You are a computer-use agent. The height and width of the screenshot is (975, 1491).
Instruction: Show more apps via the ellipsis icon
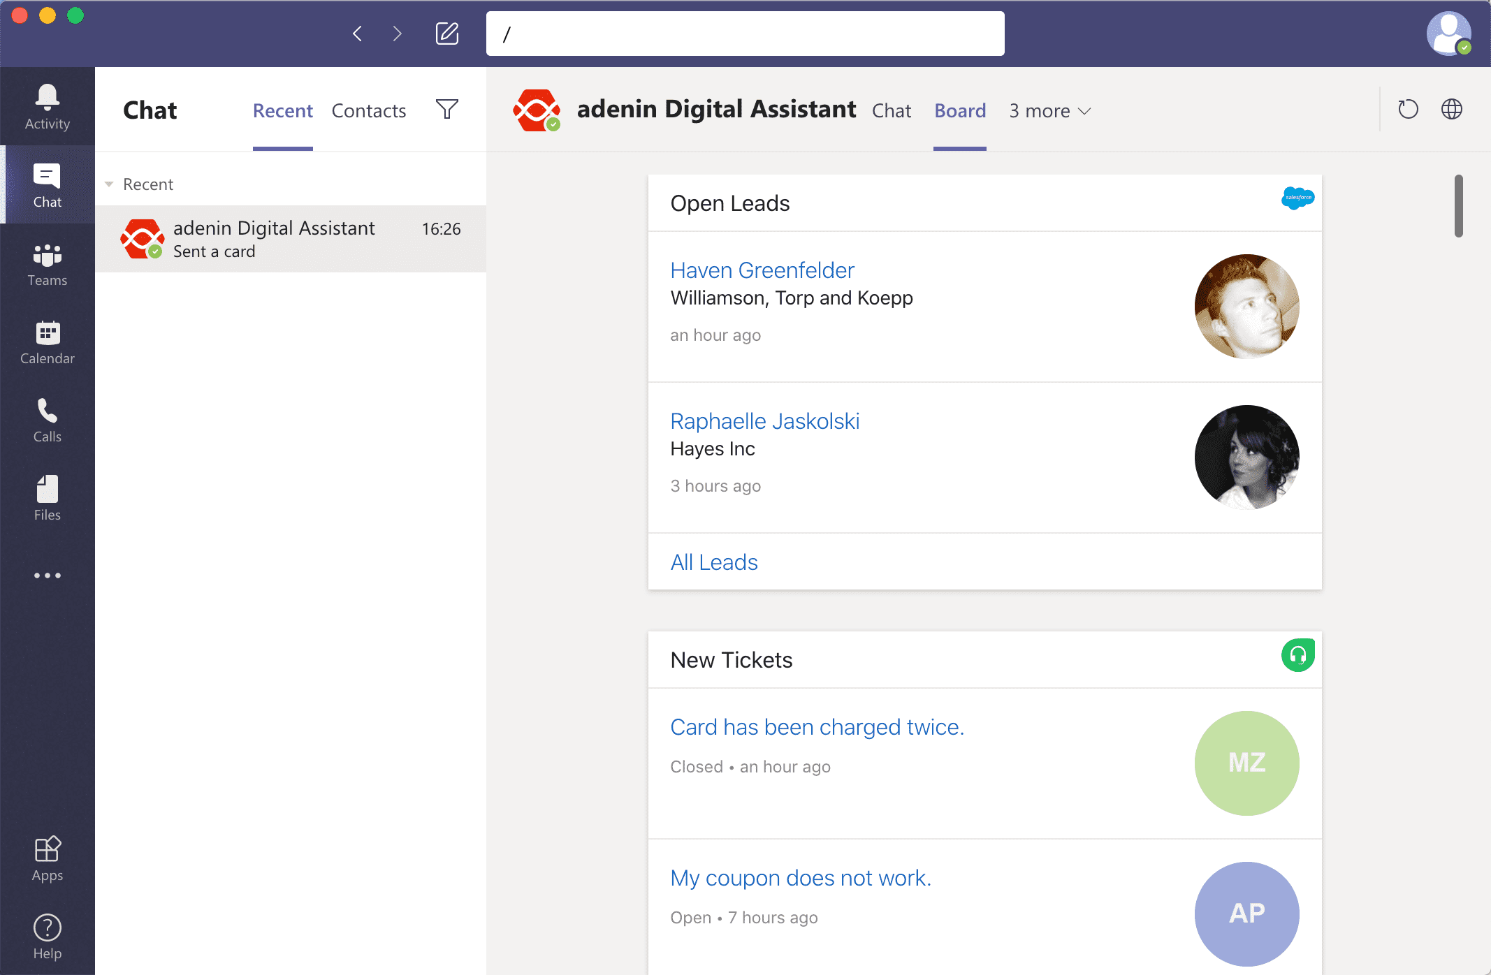(x=48, y=576)
